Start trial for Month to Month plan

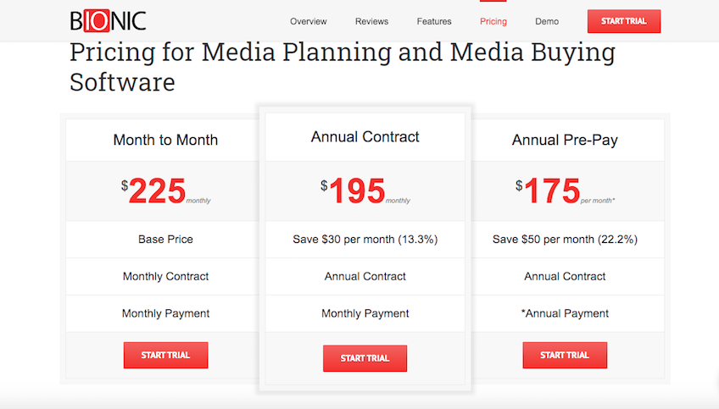165,355
